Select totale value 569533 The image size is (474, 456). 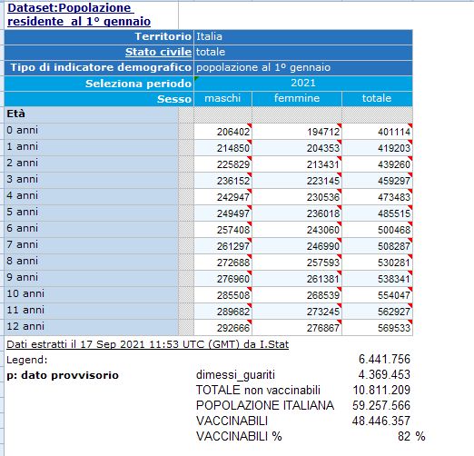pyautogui.click(x=377, y=328)
